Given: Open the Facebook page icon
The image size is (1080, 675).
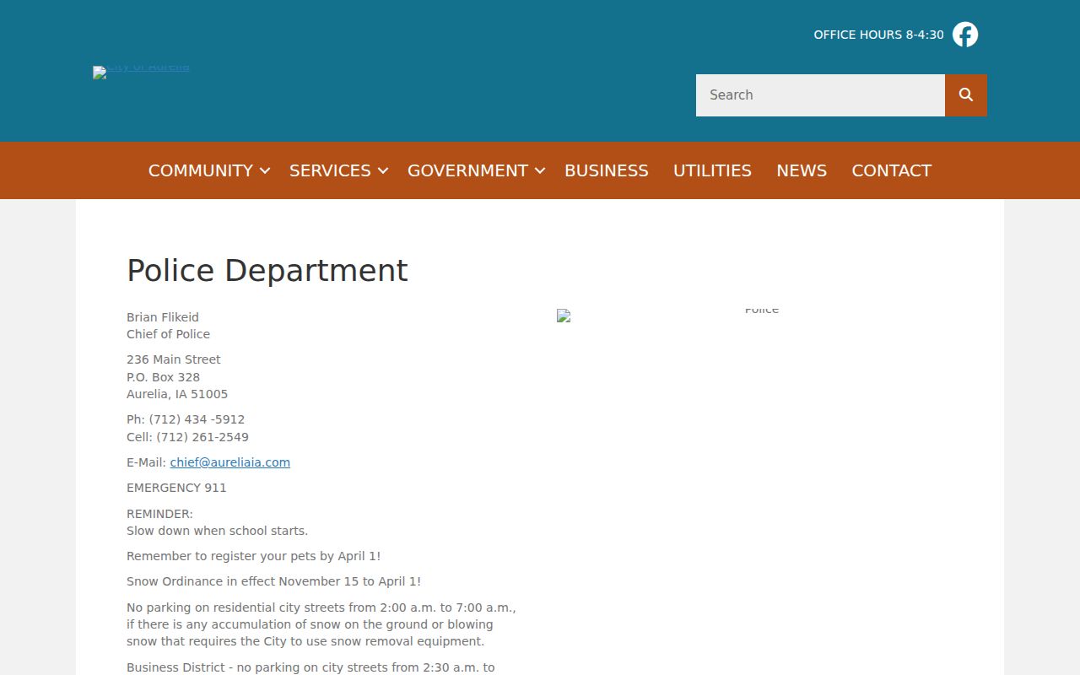Looking at the screenshot, I should (x=965, y=35).
